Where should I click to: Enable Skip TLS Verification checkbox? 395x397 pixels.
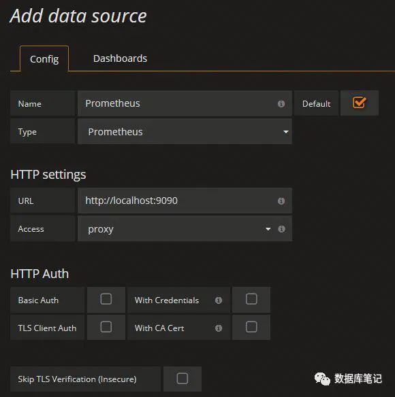[x=182, y=379]
